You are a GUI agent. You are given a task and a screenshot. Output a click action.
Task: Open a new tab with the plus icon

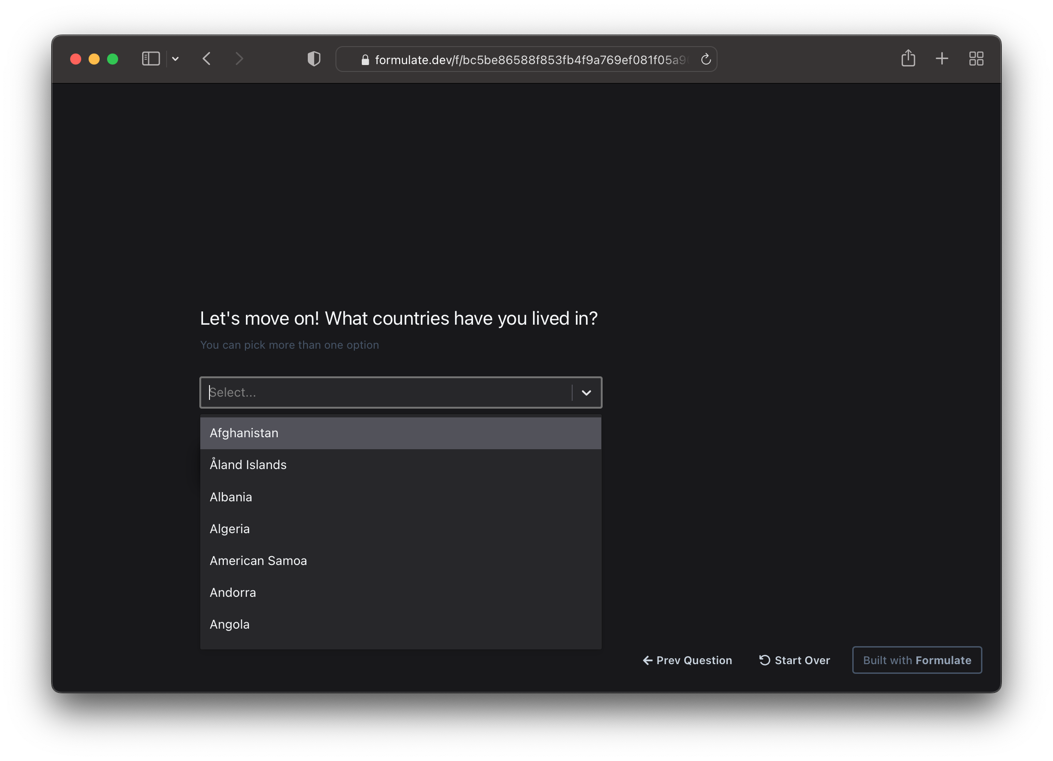(x=942, y=59)
